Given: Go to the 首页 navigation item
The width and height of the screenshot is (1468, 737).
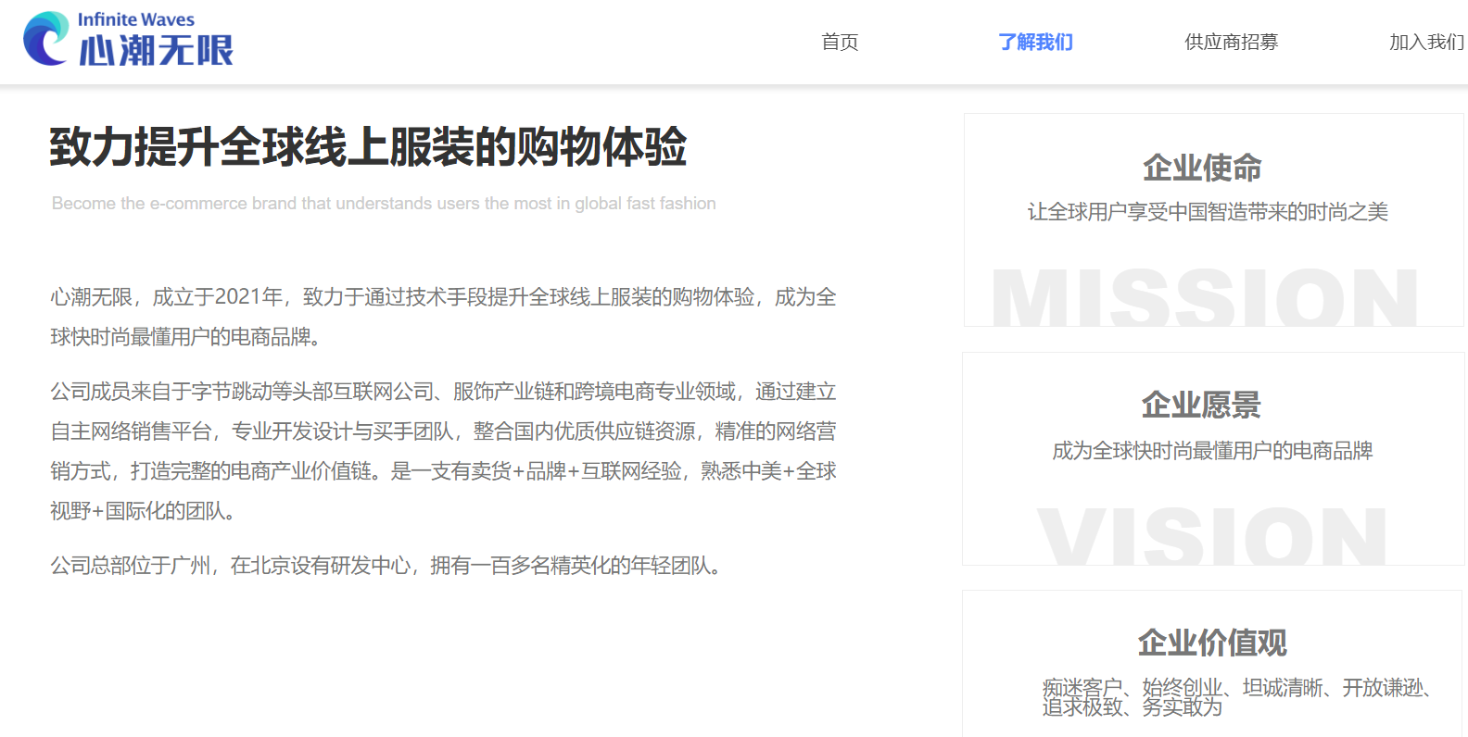Looking at the screenshot, I should click(840, 42).
